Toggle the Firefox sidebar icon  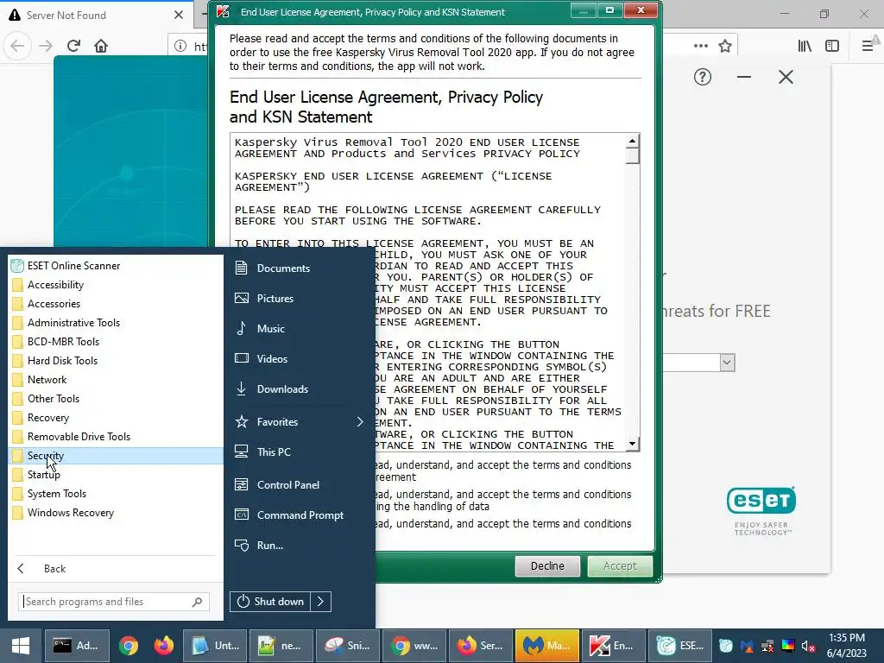832,46
